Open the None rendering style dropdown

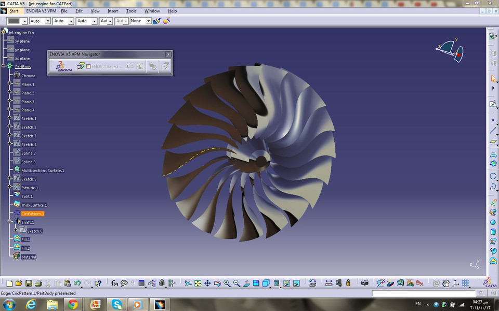[x=149, y=21]
